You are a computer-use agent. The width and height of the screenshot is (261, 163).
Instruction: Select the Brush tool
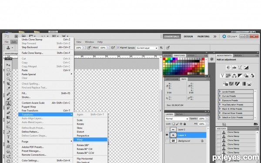(8, 99)
